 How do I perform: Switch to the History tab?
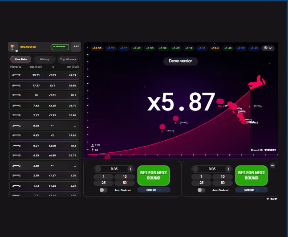(x=45, y=59)
